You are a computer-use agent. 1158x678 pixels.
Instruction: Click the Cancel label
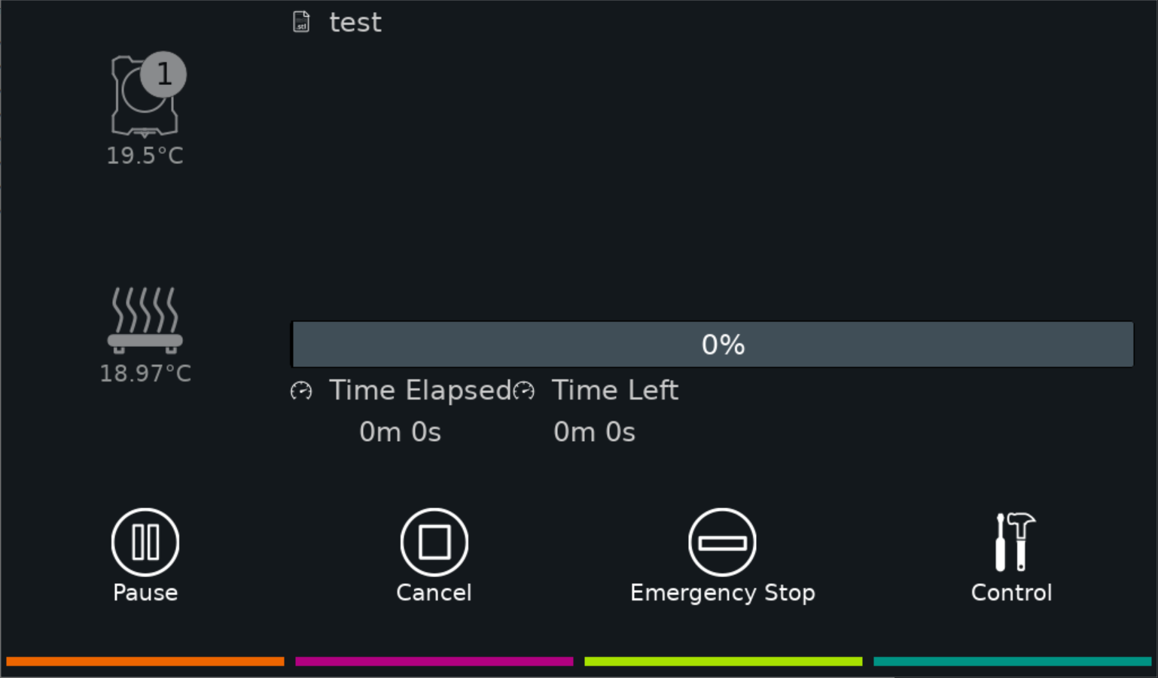(434, 593)
